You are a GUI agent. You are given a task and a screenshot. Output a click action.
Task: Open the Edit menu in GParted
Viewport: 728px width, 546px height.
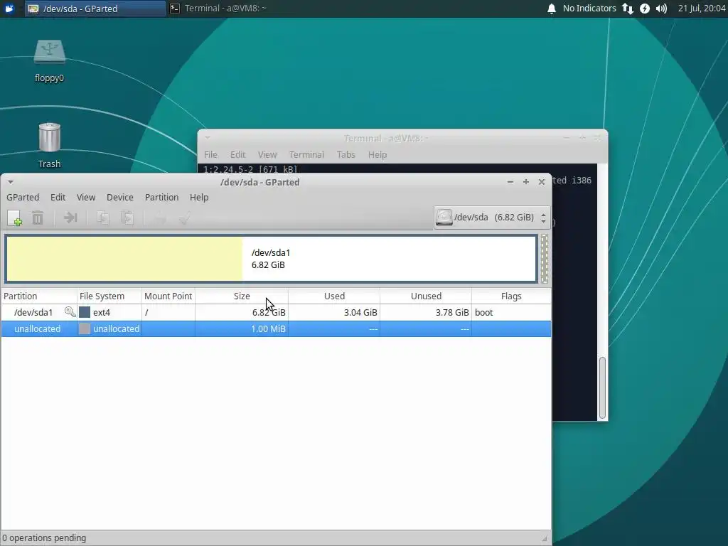(x=58, y=198)
